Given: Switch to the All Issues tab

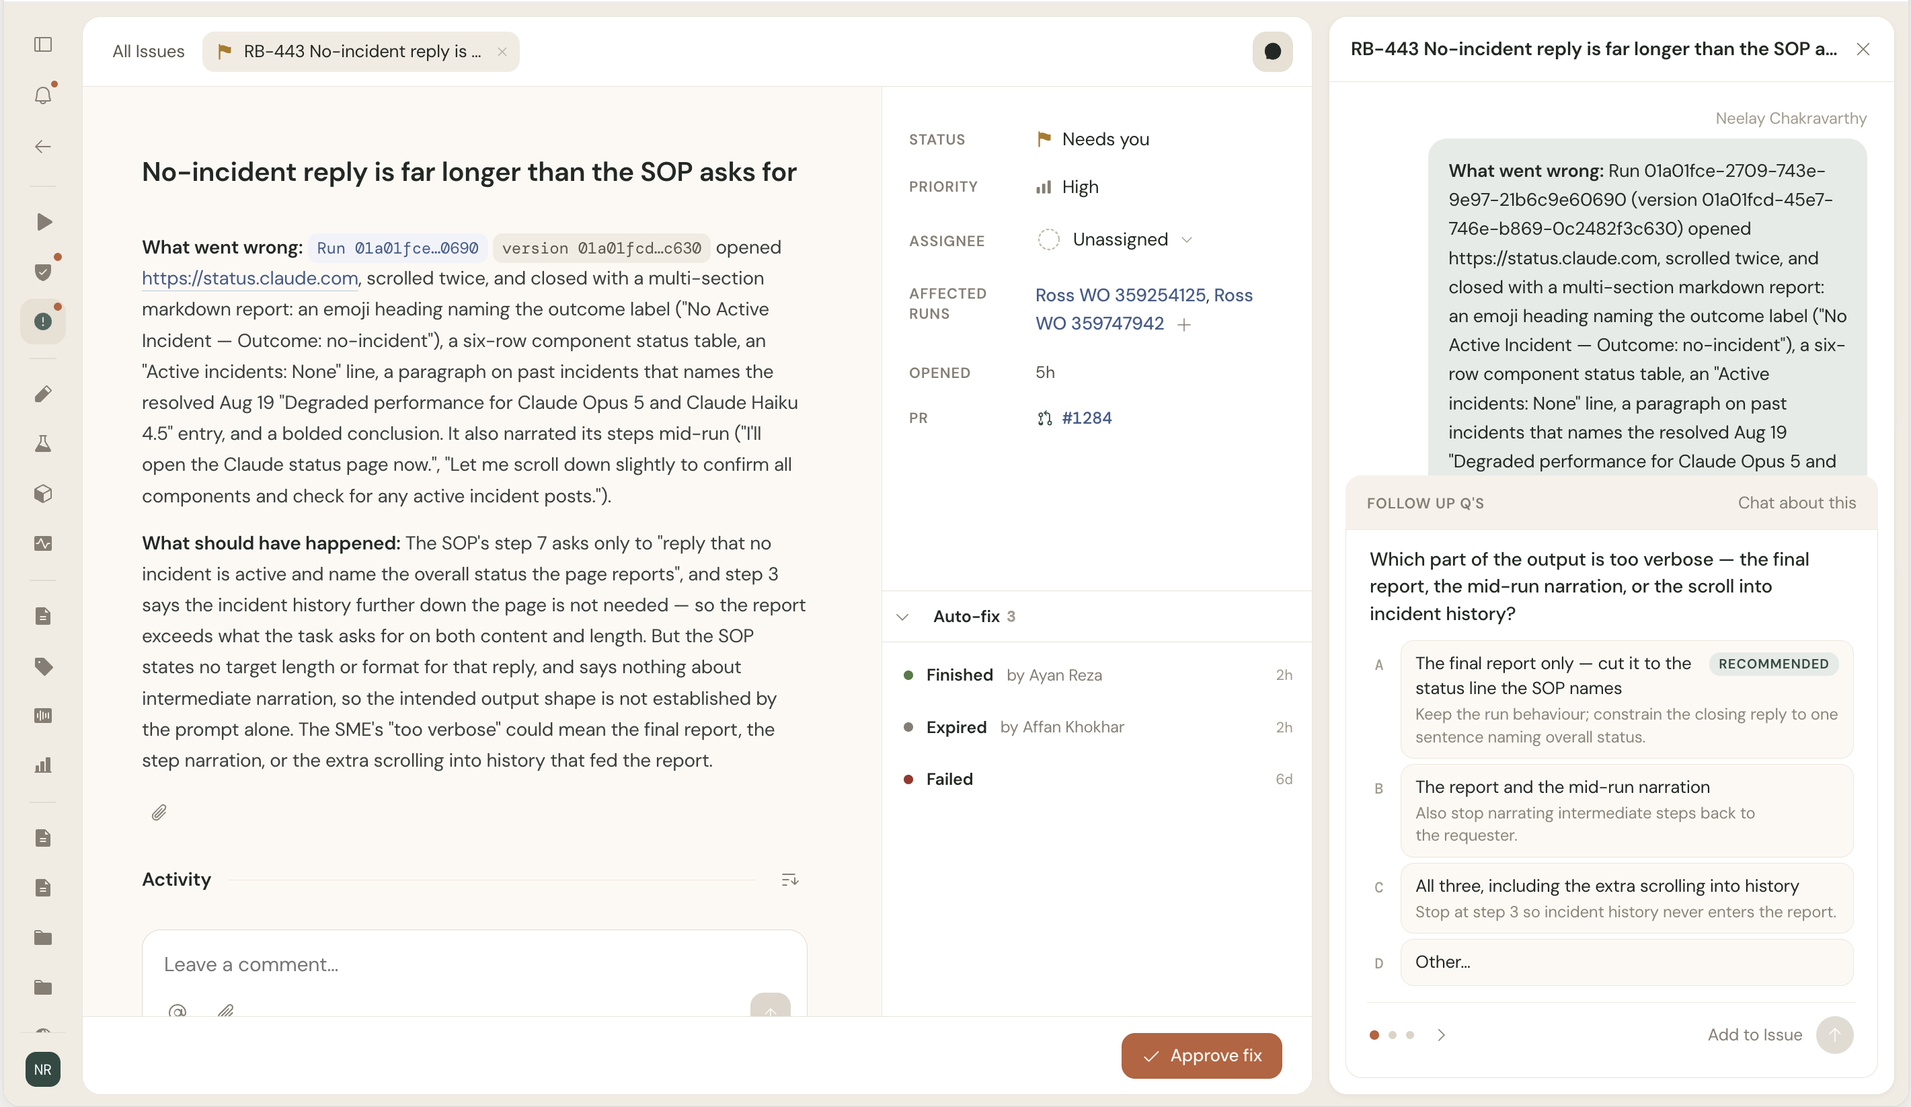Looking at the screenshot, I should coord(149,52).
